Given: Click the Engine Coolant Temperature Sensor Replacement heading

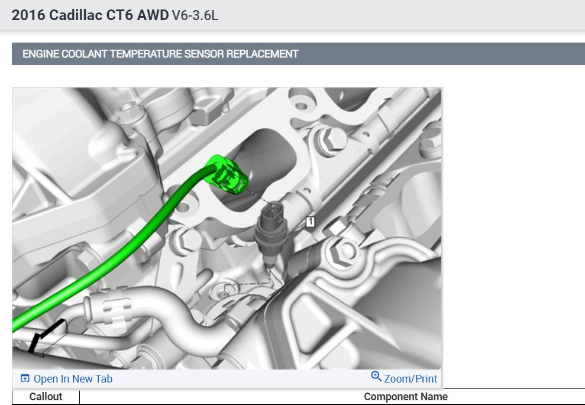Looking at the screenshot, I should click(160, 54).
